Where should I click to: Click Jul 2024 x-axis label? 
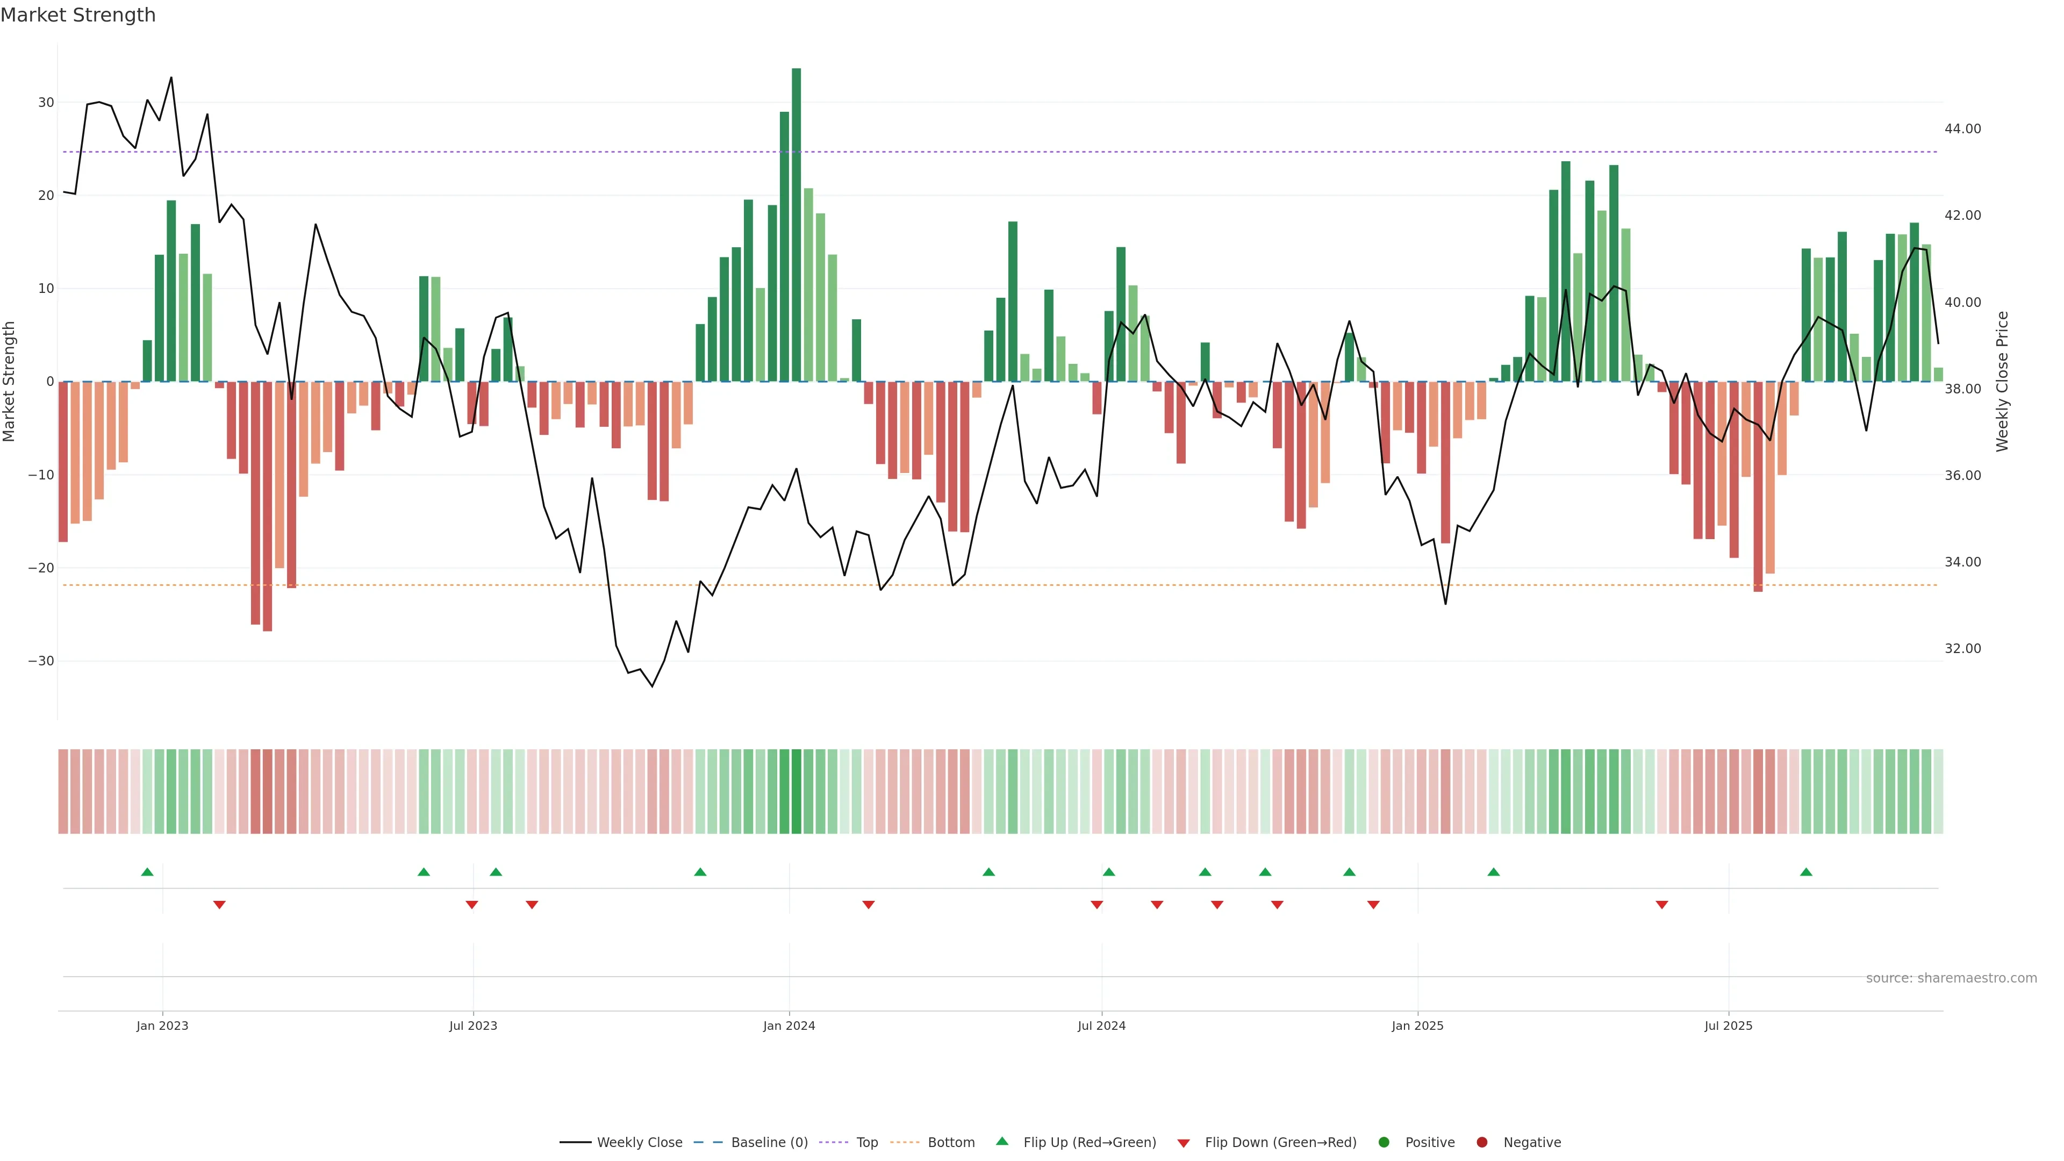[1101, 1026]
